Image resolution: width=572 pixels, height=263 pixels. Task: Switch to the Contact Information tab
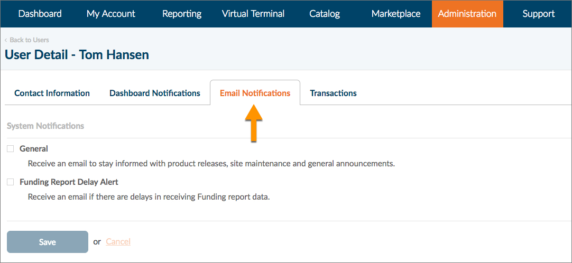point(52,93)
